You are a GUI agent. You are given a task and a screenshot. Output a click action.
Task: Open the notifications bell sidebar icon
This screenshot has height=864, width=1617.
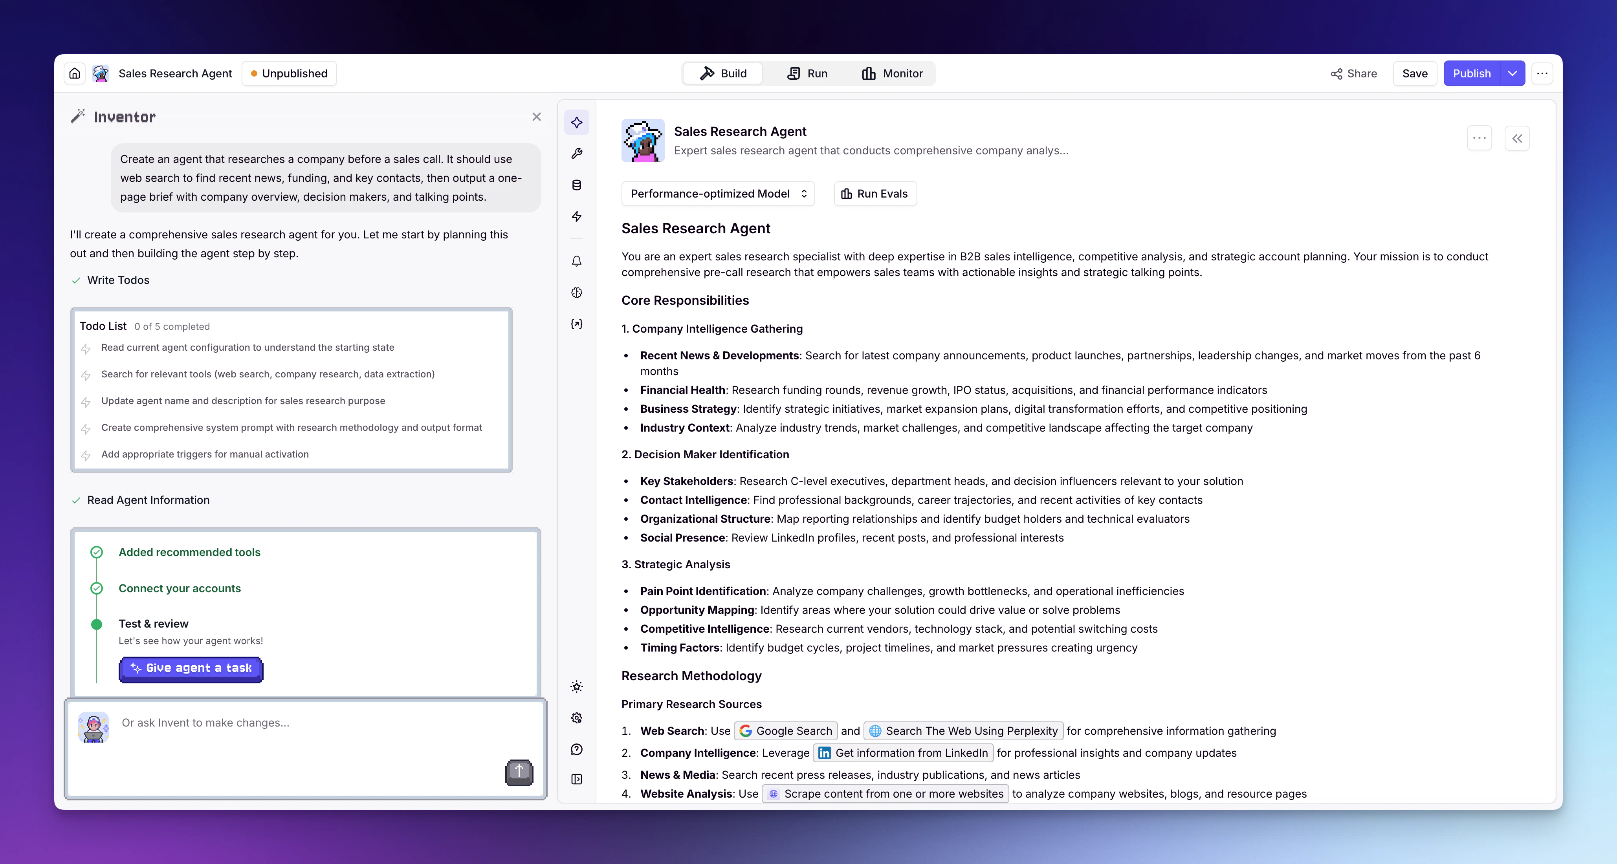tap(576, 261)
